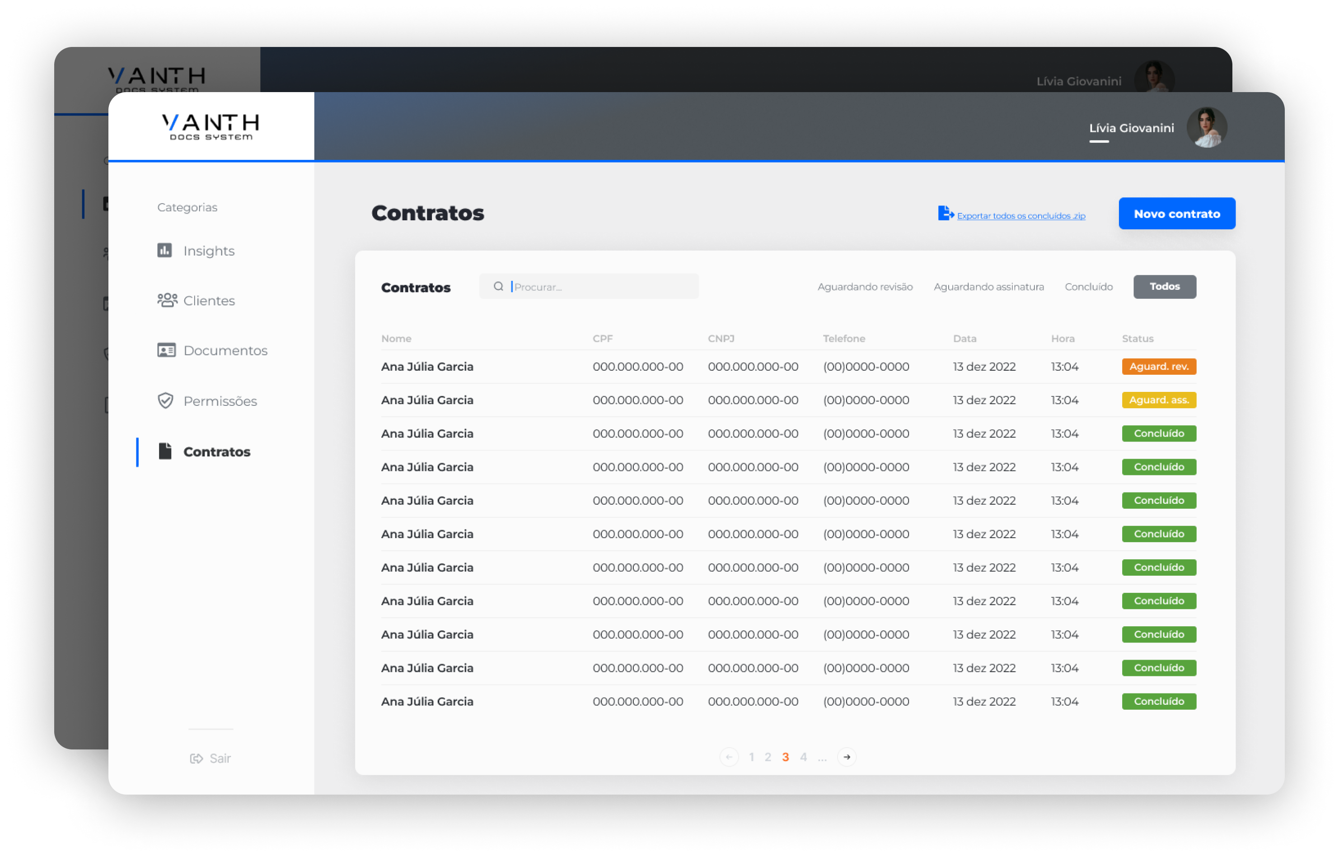Click the first Concluído status badge

point(1159,433)
